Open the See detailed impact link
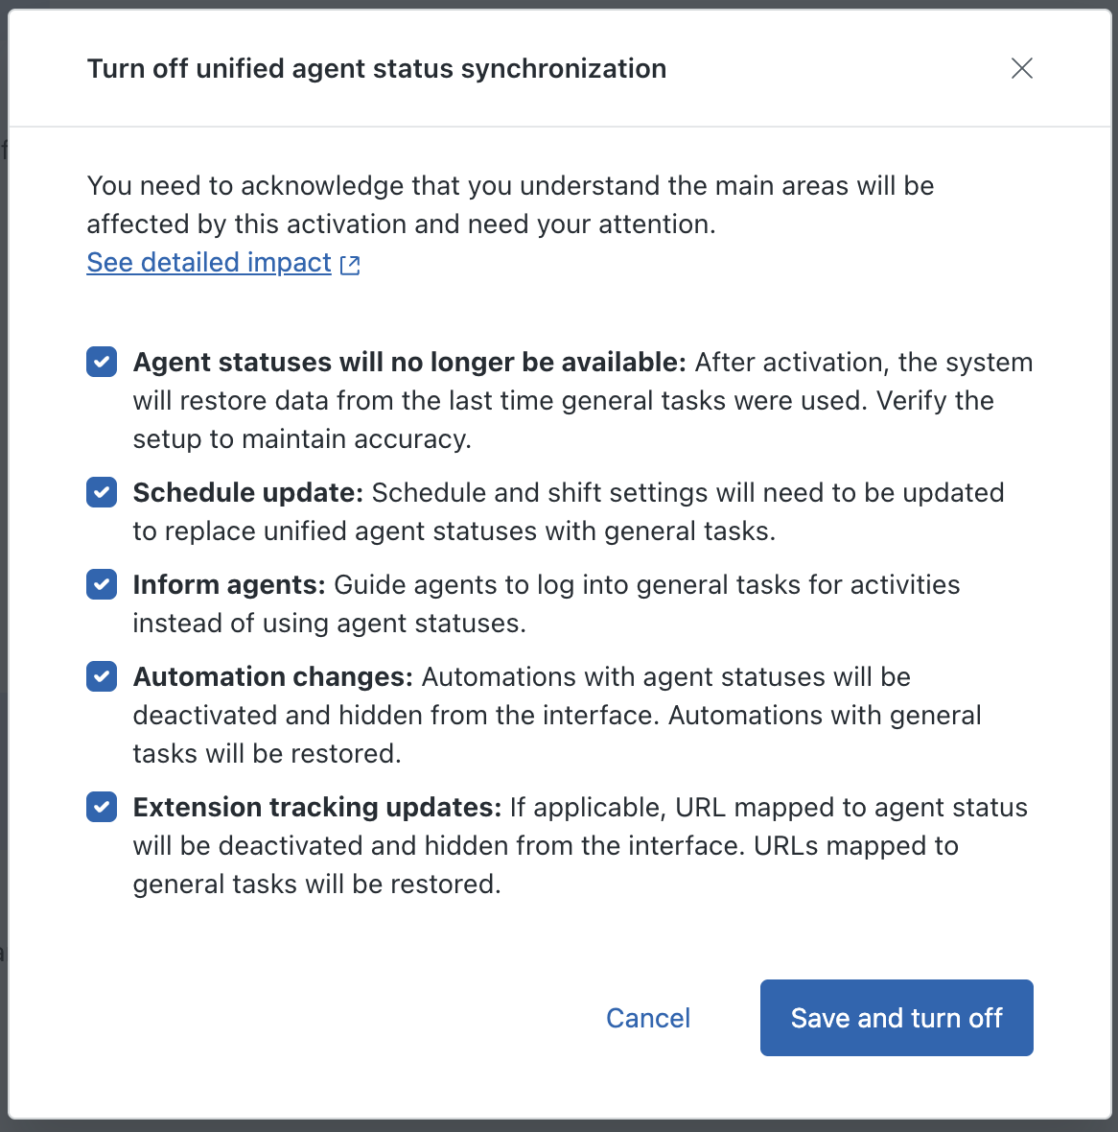Image resolution: width=1118 pixels, height=1132 pixels. (x=209, y=263)
